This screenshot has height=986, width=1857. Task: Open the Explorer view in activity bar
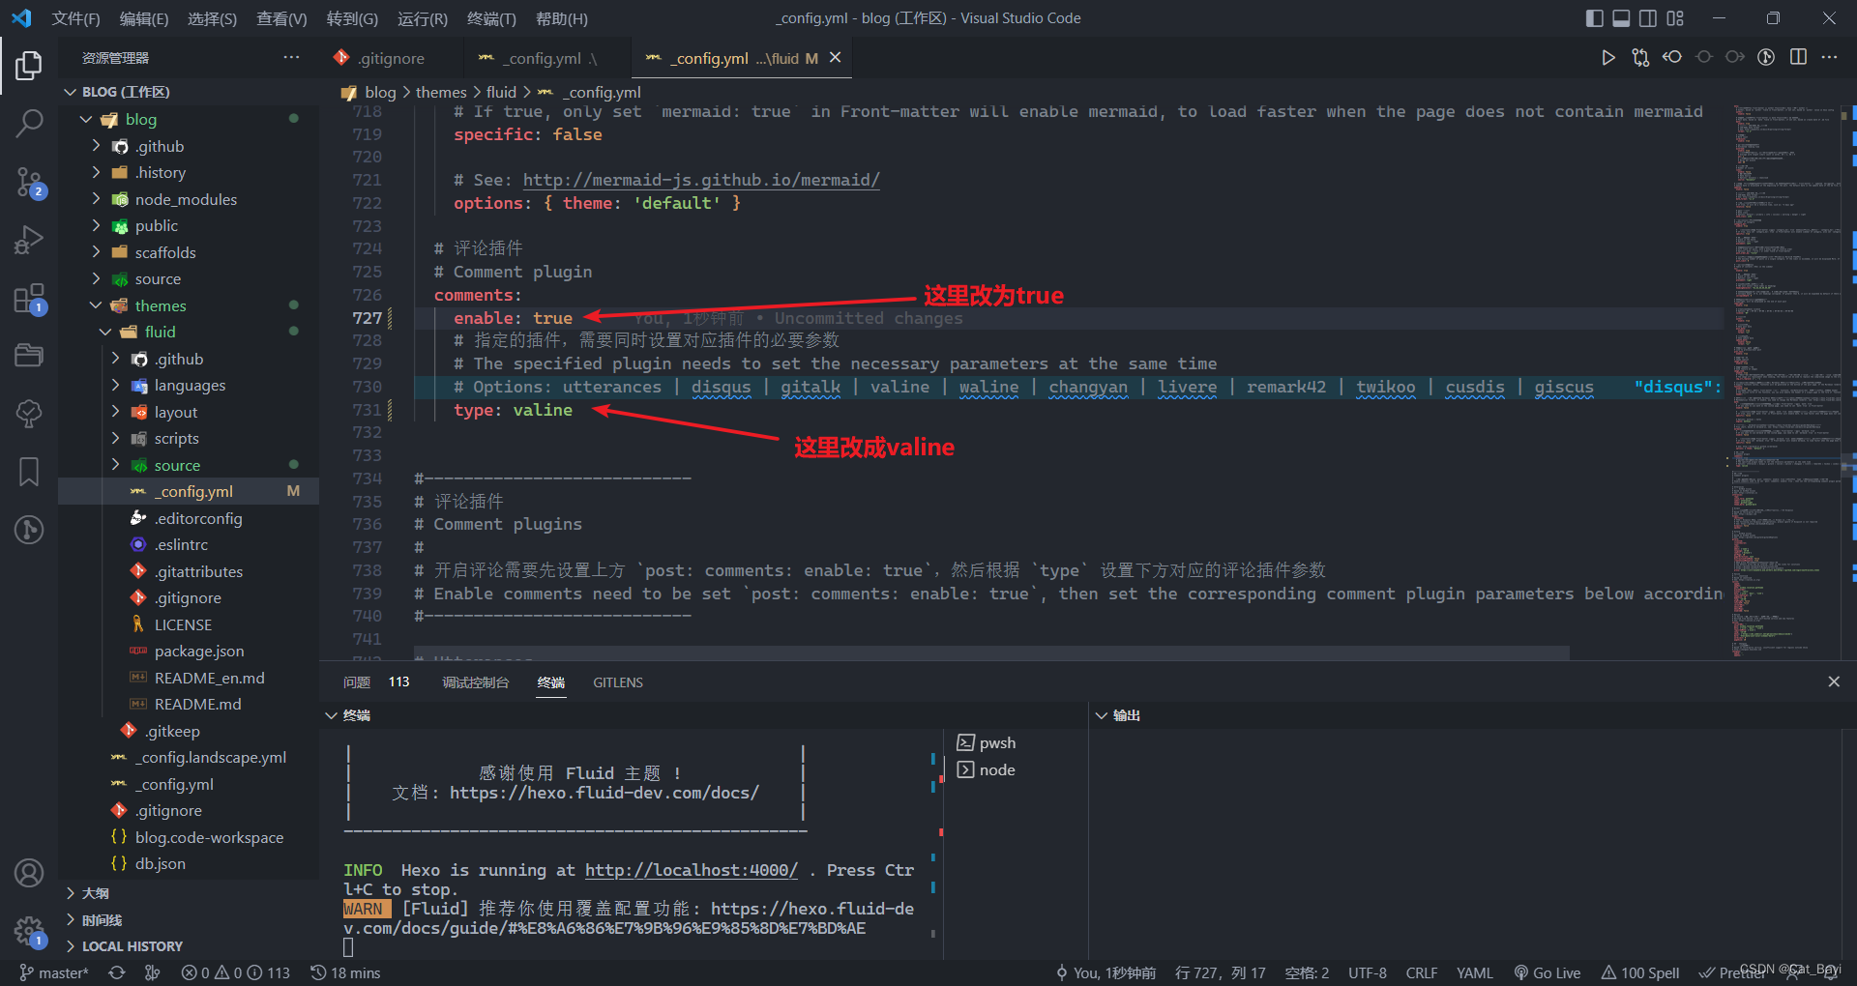tap(29, 66)
